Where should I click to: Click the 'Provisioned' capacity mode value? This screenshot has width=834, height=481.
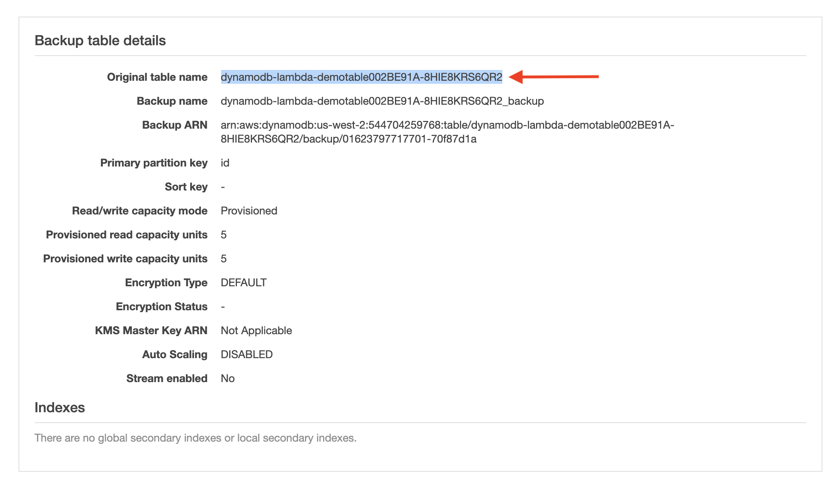click(x=249, y=211)
